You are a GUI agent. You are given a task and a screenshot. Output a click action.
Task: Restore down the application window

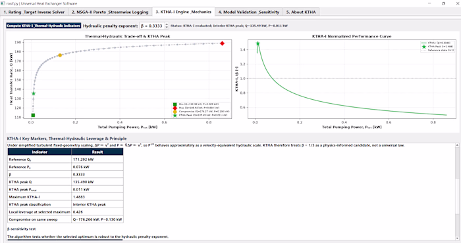[443, 3]
